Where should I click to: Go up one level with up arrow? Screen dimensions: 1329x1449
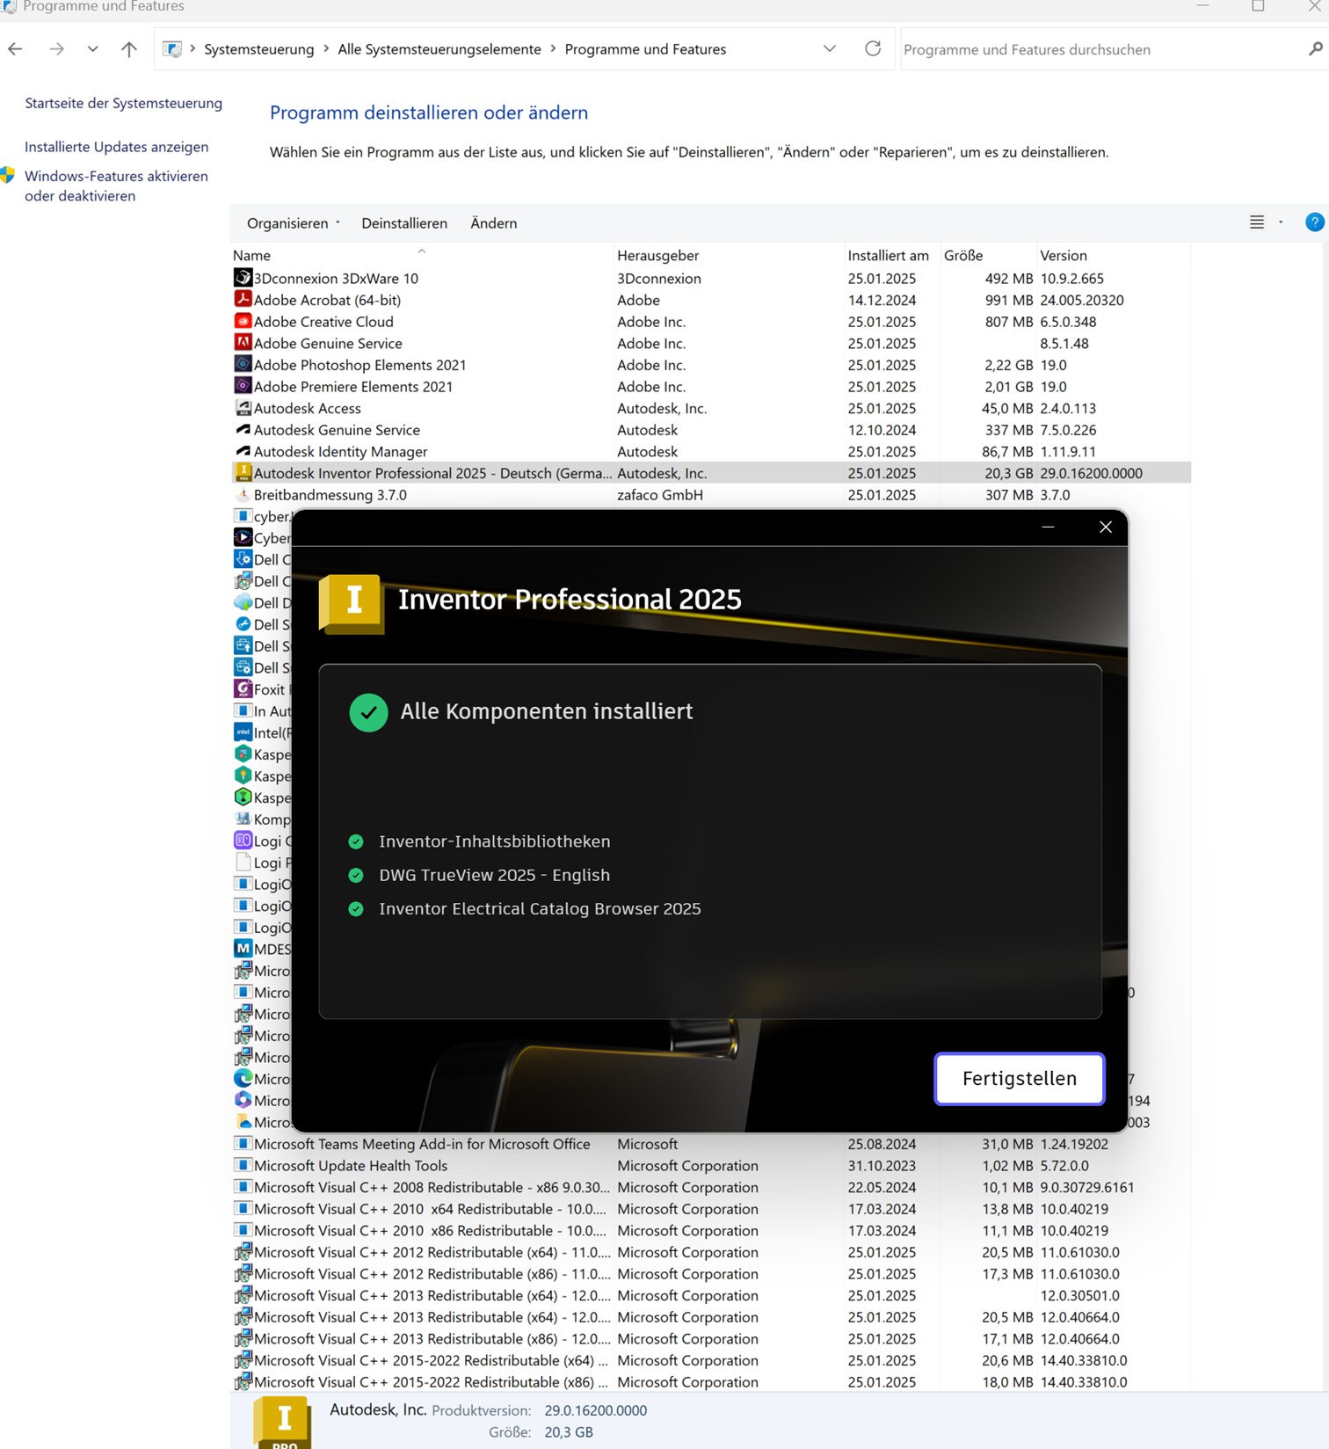pyautogui.click(x=129, y=49)
